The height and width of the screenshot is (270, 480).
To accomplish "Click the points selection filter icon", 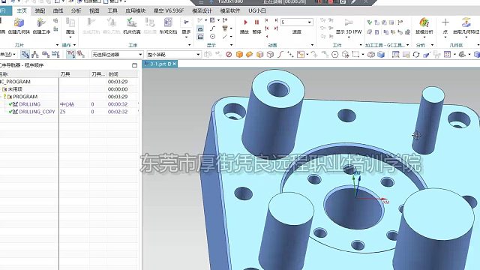I will tap(290, 55).
